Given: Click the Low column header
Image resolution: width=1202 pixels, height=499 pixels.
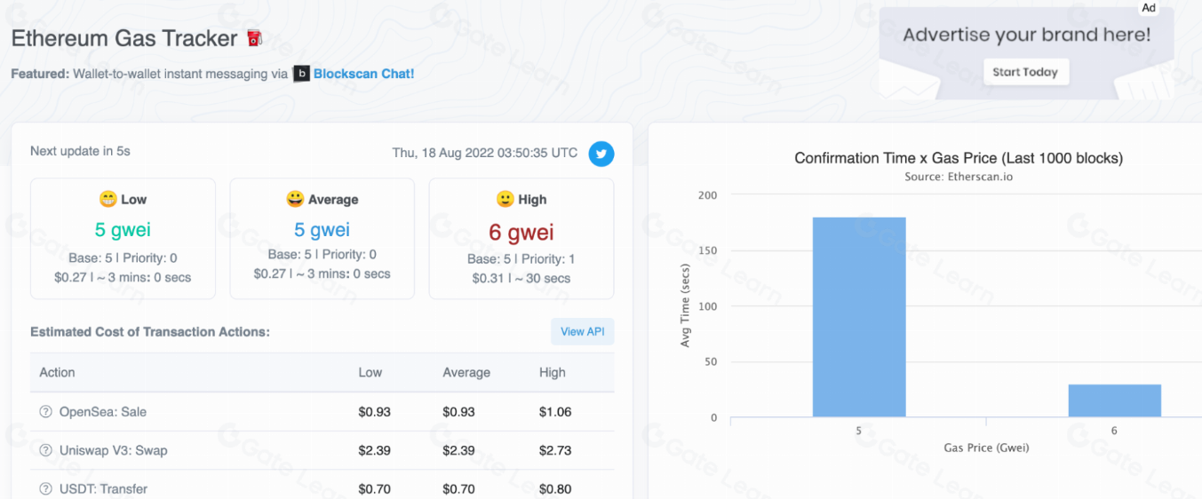Looking at the screenshot, I should (370, 372).
